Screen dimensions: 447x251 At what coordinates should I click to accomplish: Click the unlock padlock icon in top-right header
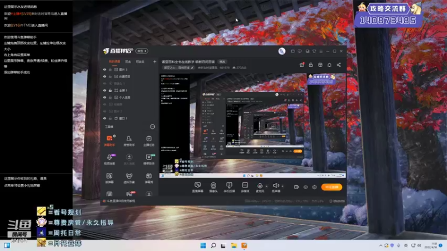(311, 65)
